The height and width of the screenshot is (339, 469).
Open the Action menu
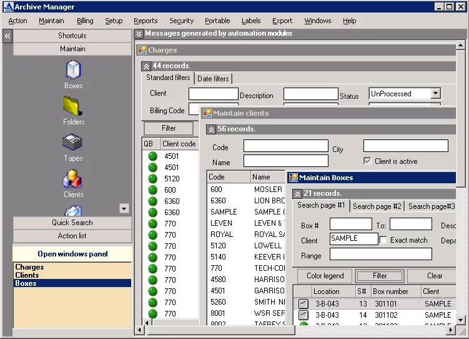[17, 21]
